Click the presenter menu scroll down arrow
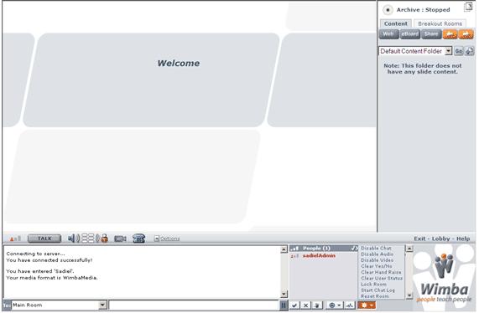This screenshot has width=479, height=313. pyautogui.click(x=409, y=295)
